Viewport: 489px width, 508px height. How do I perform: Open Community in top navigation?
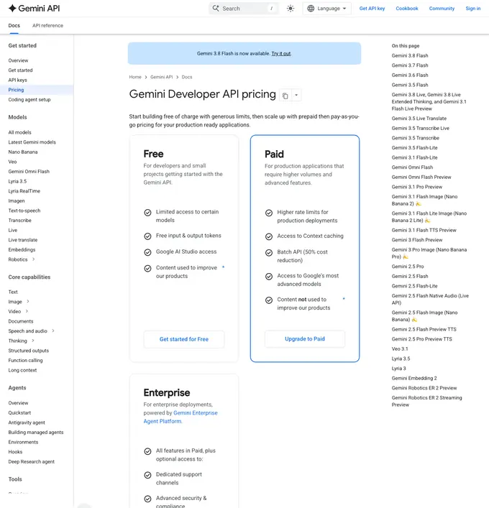click(442, 9)
